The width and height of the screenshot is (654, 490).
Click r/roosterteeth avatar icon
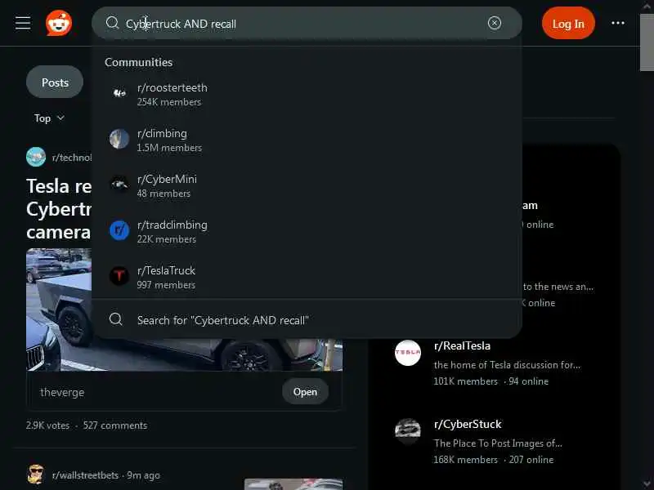[119, 93]
